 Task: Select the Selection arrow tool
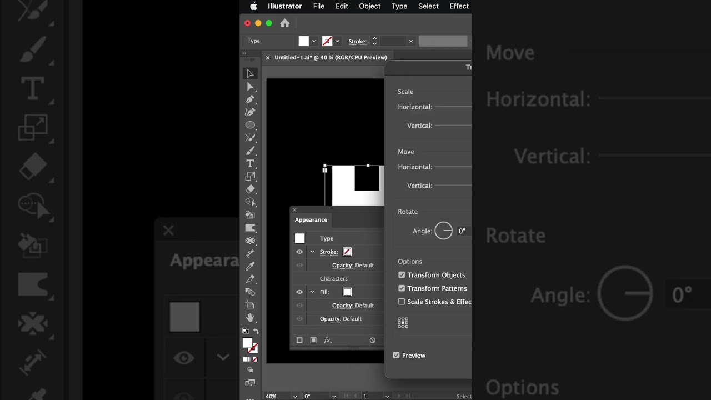coord(250,74)
